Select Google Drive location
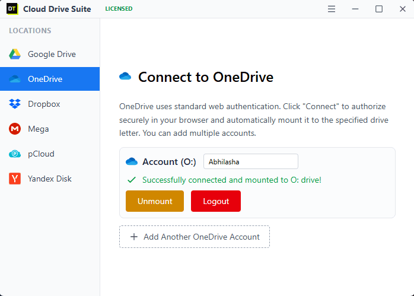The width and height of the screenshot is (414, 296). click(50, 54)
